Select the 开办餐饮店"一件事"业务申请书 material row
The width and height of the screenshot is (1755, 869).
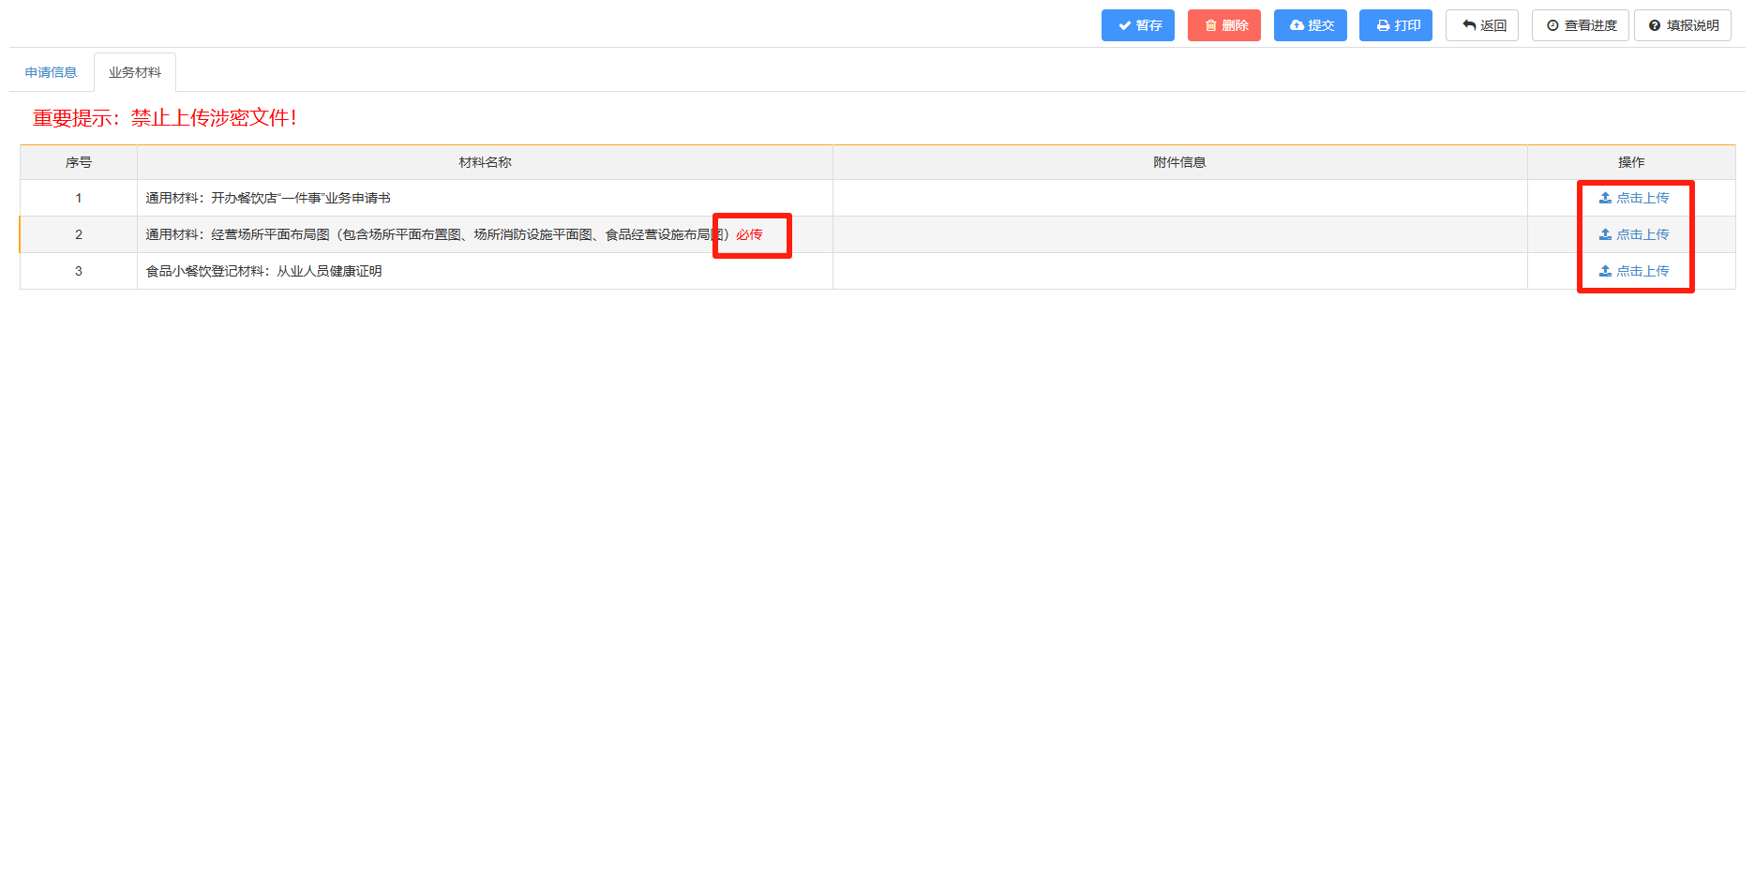tap(268, 198)
